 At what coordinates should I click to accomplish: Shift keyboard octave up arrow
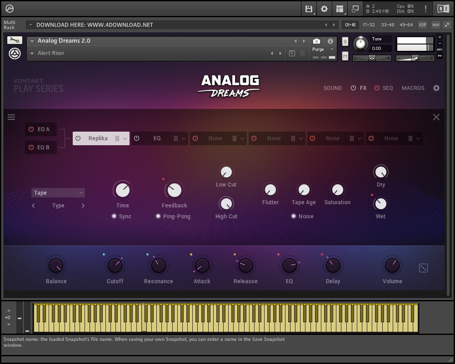(9, 310)
